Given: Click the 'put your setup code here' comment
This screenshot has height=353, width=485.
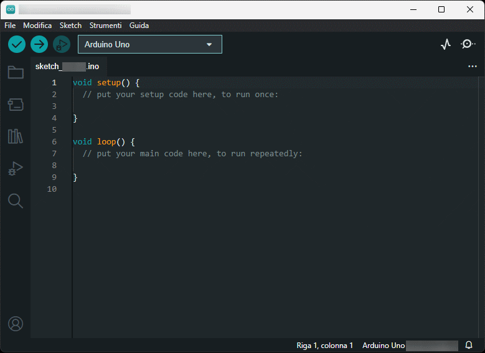Looking at the screenshot, I should pyautogui.click(x=181, y=95).
